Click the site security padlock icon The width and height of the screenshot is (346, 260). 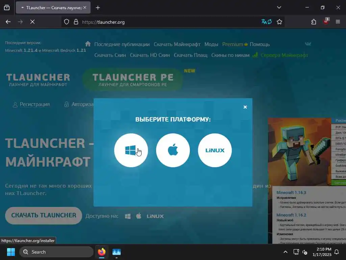tap(76, 22)
